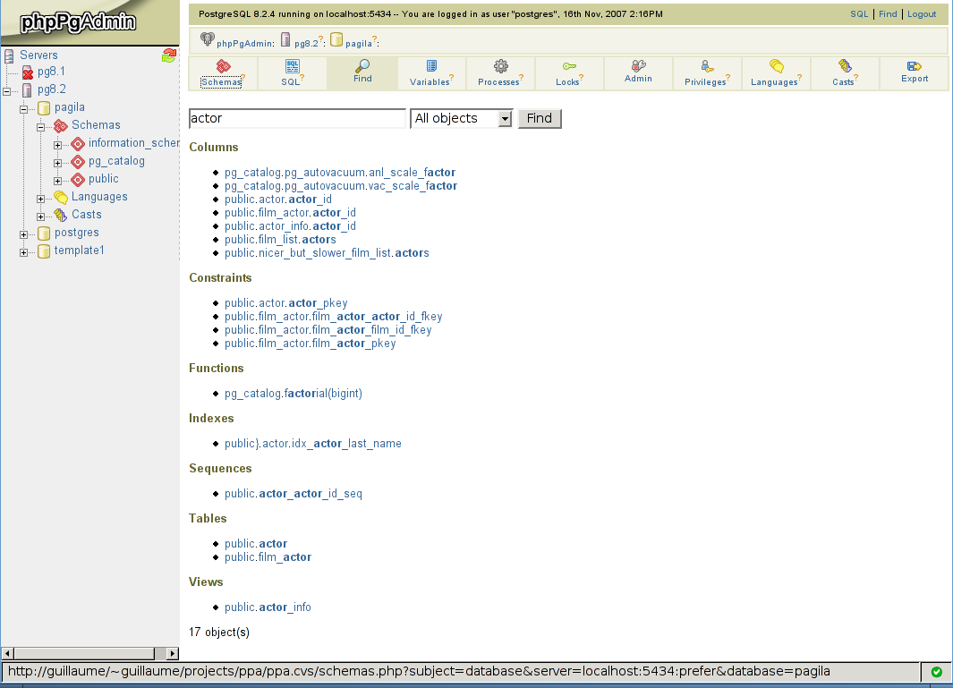Expand the postgres database node

[24, 234]
